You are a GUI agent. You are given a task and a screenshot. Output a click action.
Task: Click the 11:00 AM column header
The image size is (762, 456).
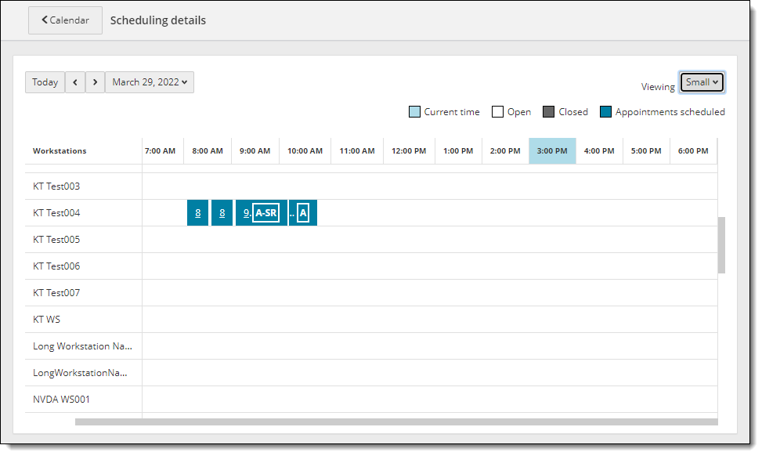pyautogui.click(x=357, y=150)
